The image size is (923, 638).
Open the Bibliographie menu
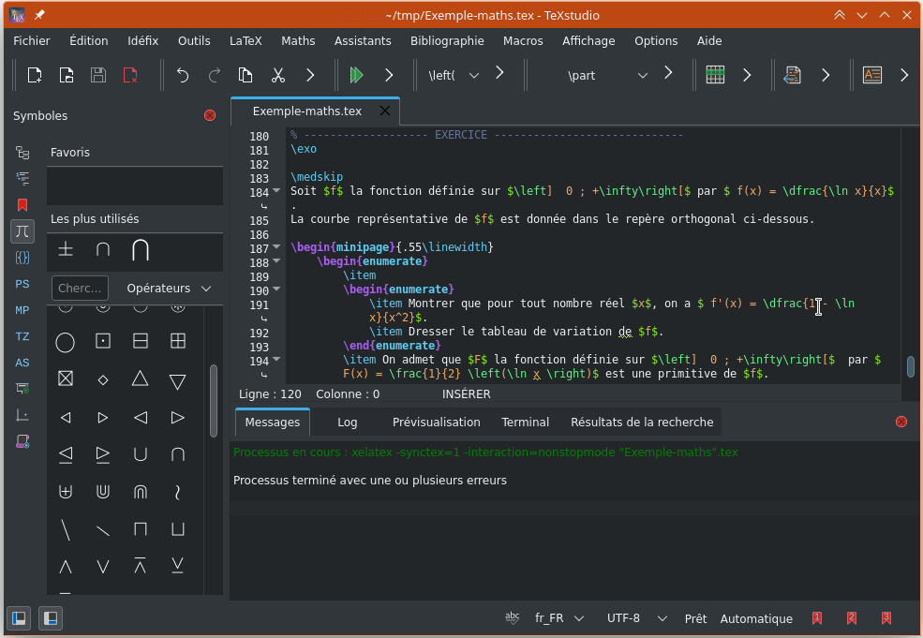[x=447, y=40]
